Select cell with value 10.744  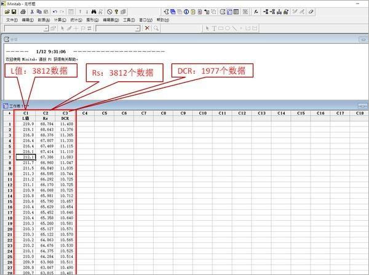pos(65,173)
